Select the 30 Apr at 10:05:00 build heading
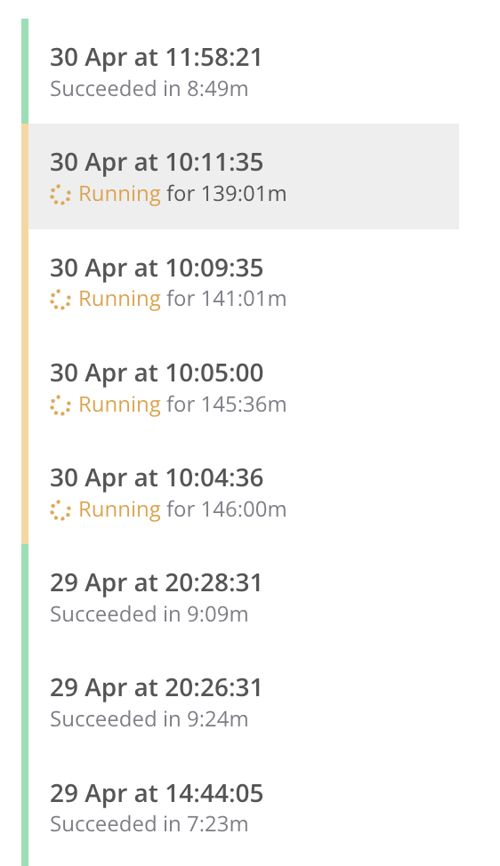500x866 pixels. coord(157,373)
